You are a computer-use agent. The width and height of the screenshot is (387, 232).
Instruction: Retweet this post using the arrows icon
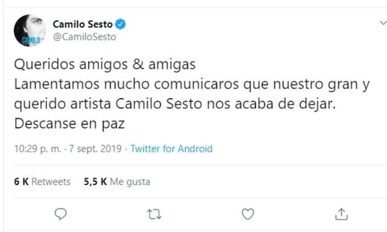tap(154, 214)
